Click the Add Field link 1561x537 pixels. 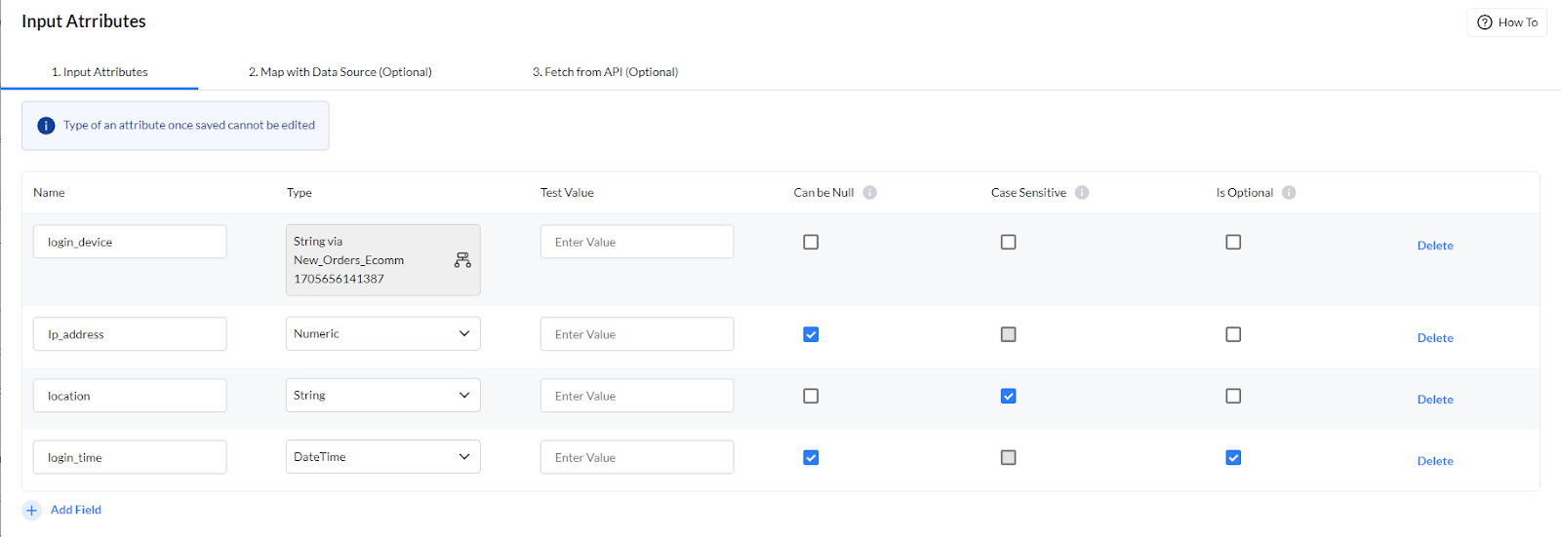[x=76, y=510]
